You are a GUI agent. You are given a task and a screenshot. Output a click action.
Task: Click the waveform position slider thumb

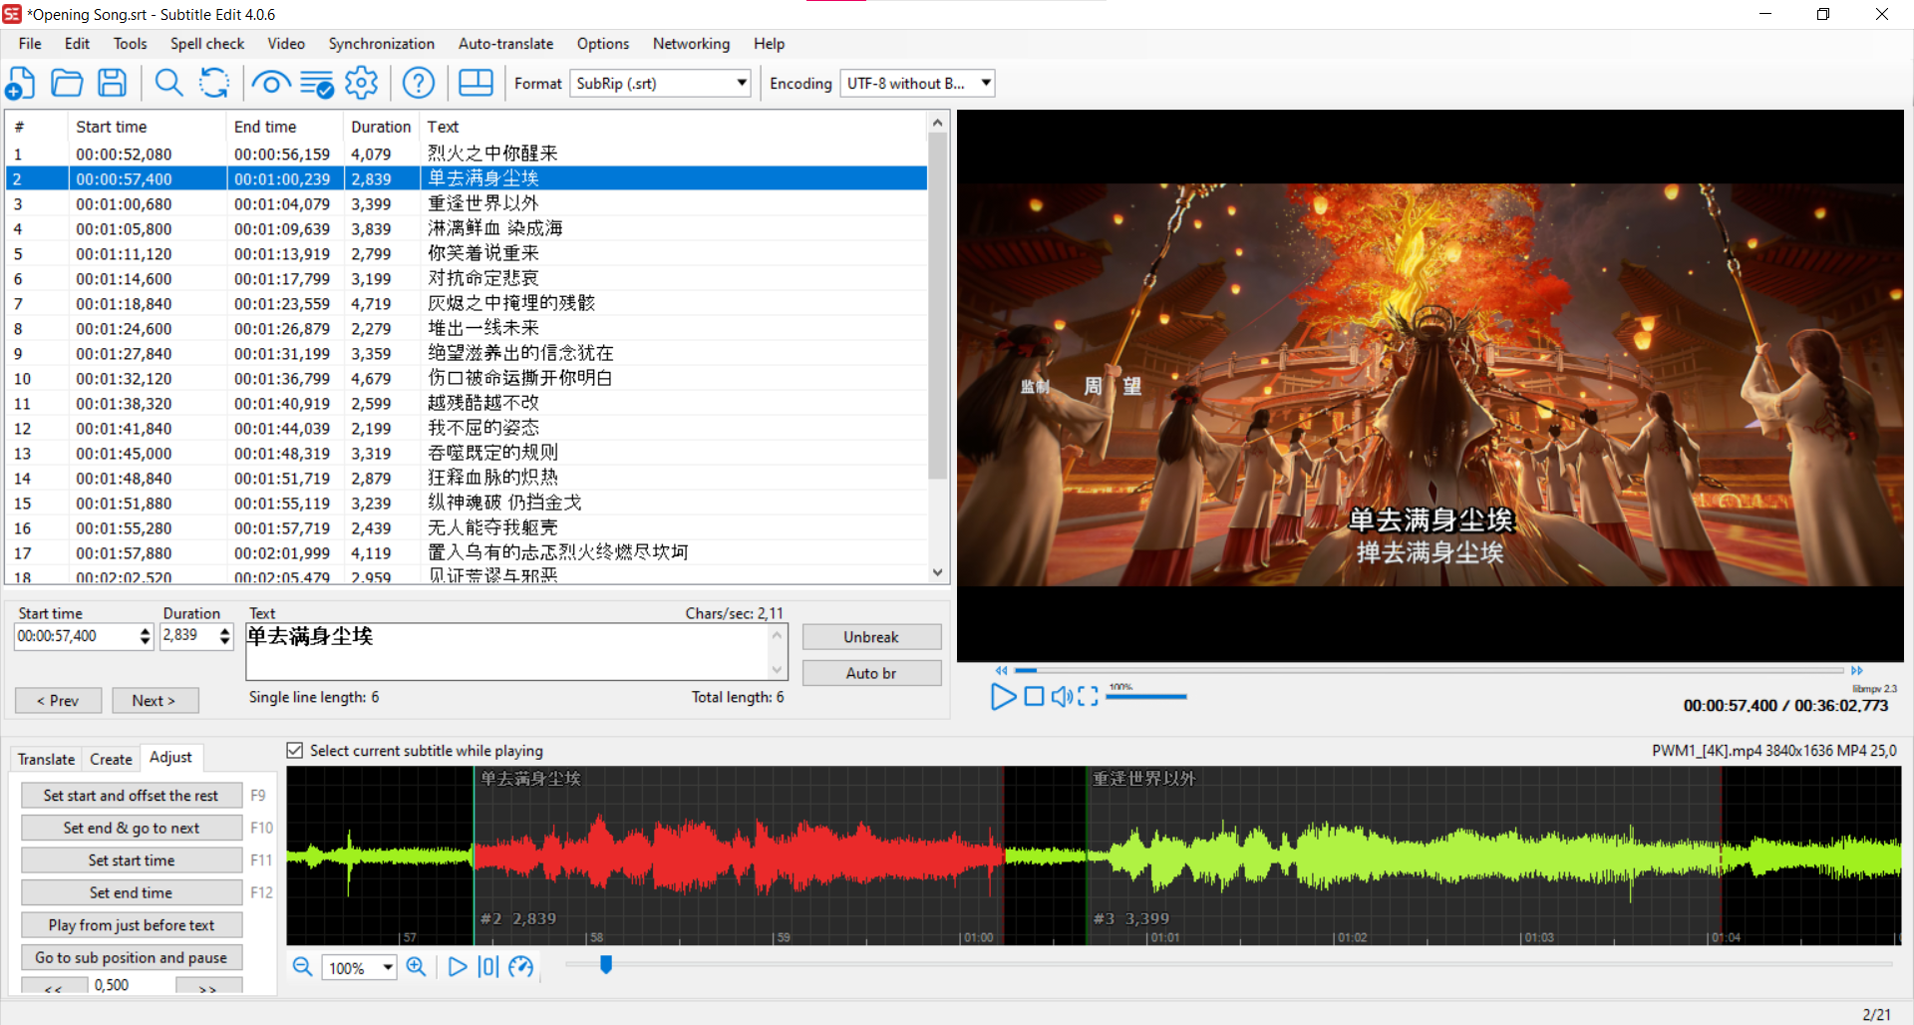(605, 964)
